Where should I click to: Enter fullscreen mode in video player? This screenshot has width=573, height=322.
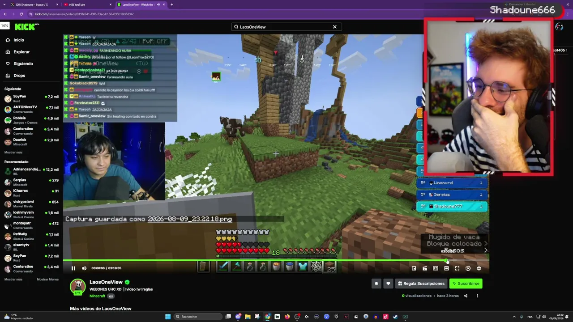[x=457, y=268]
